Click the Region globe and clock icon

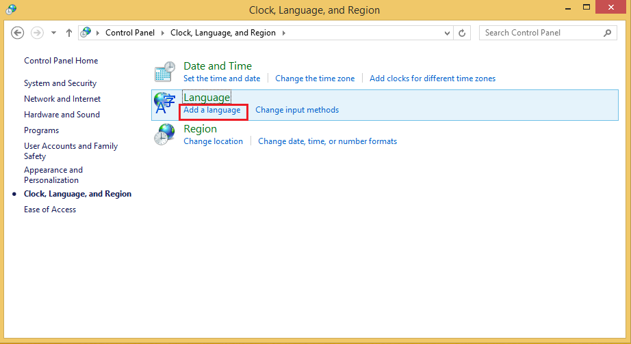click(x=164, y=134)
